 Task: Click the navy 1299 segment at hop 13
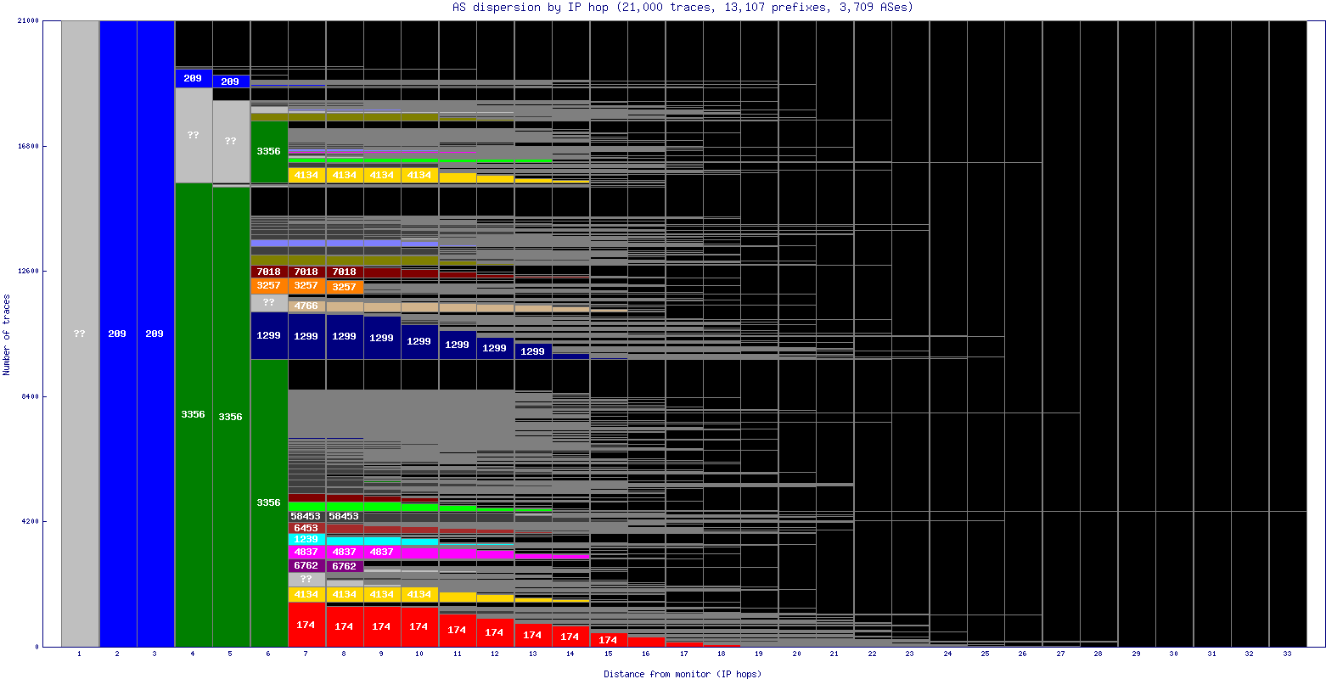tap(533, 351)
